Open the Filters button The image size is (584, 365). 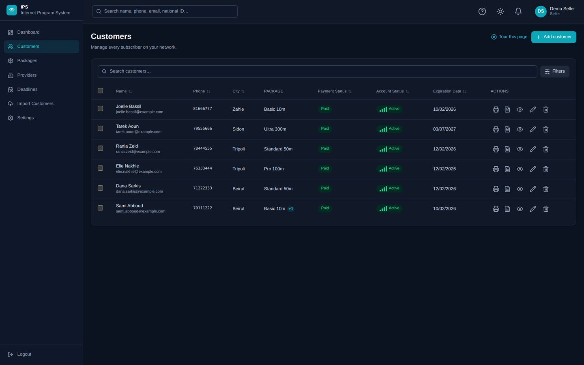tap(555, 71)
